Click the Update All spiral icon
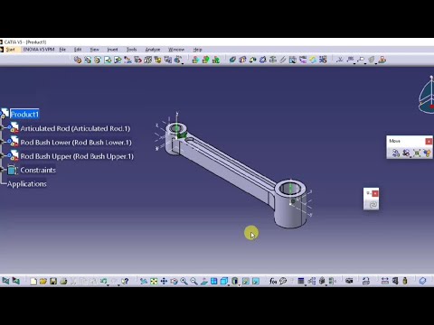 coord(373,205)
